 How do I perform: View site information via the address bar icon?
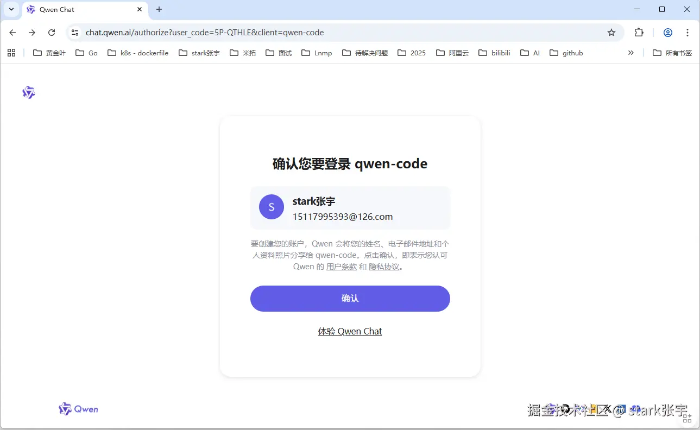74,33
